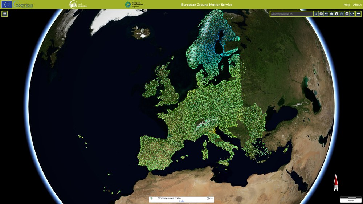
Task: Click the EU flag logo
Action: [7, 4]
